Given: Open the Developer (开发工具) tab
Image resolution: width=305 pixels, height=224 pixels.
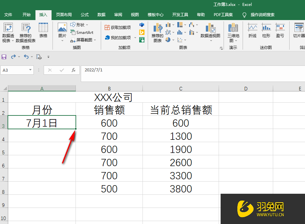Looking at the screenshot, I should [x=180, y=15].
